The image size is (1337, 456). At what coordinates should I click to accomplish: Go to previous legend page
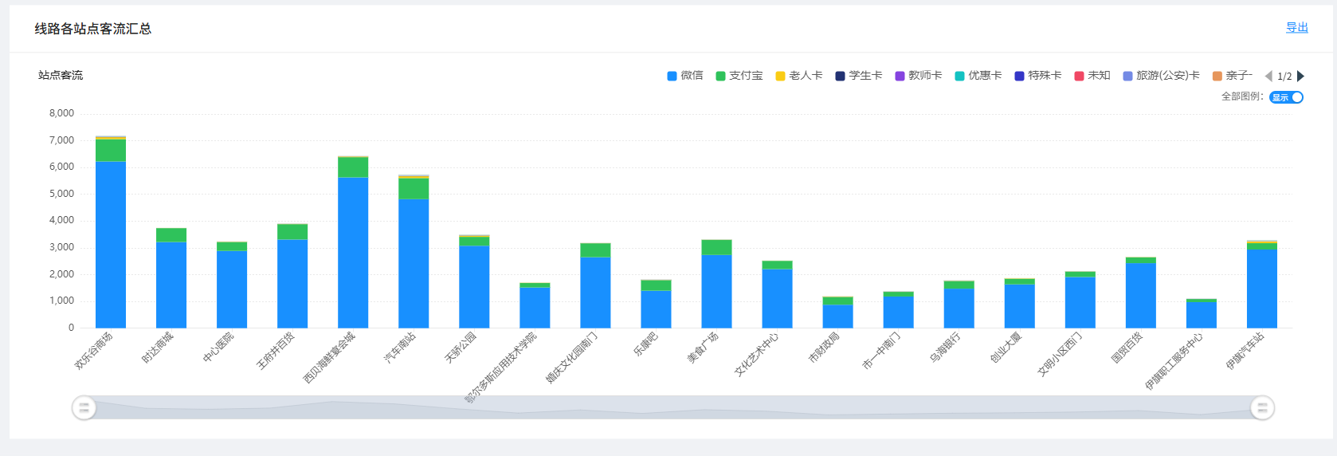(1268, 77)
